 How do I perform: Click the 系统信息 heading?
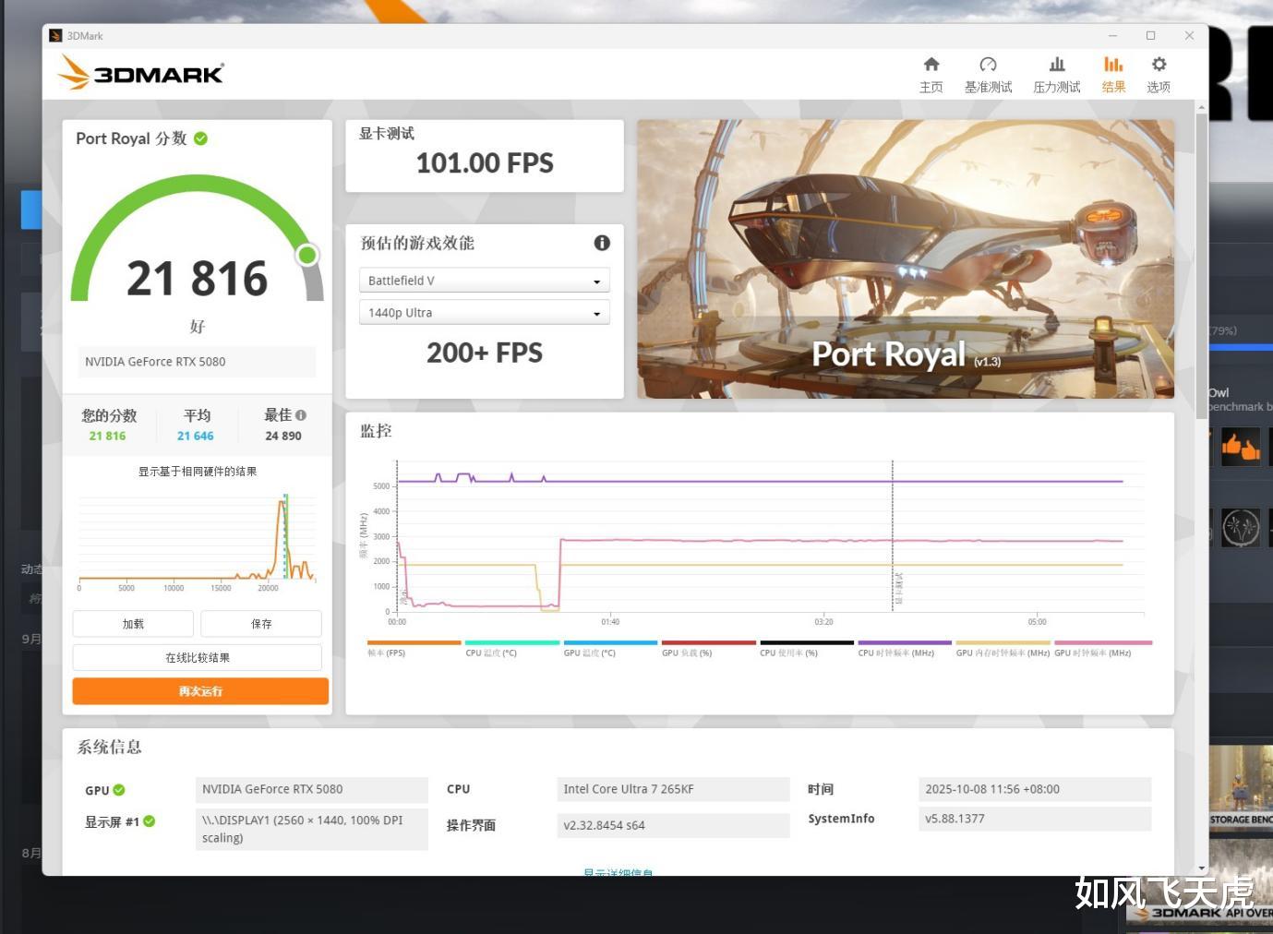tap(109, 748)
